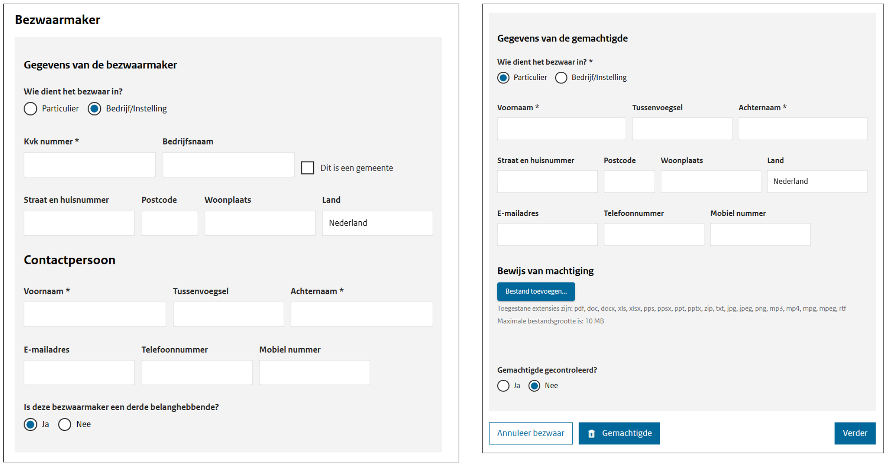
Task: Click the Bestand toevoegen button
Action: [x=536, y=291]
